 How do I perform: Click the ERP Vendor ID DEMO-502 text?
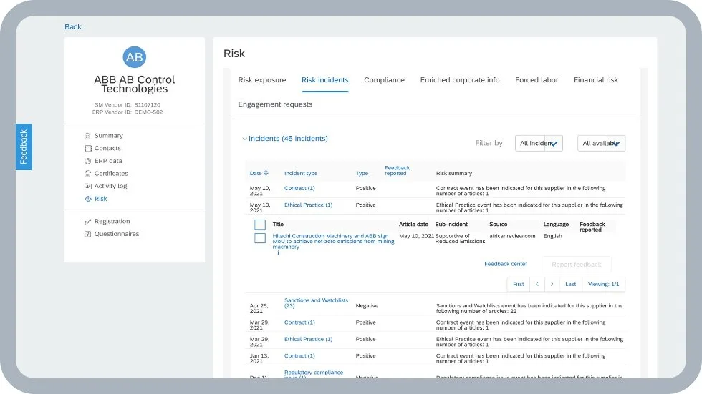click(x=128, y=112)
